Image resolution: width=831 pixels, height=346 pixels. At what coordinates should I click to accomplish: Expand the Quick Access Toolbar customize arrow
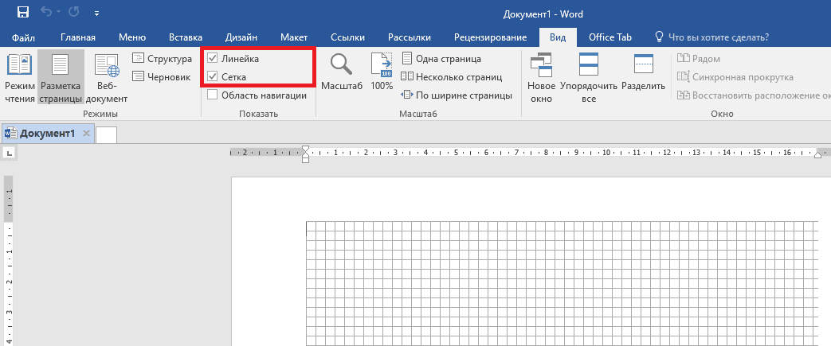tap(96, 14)
